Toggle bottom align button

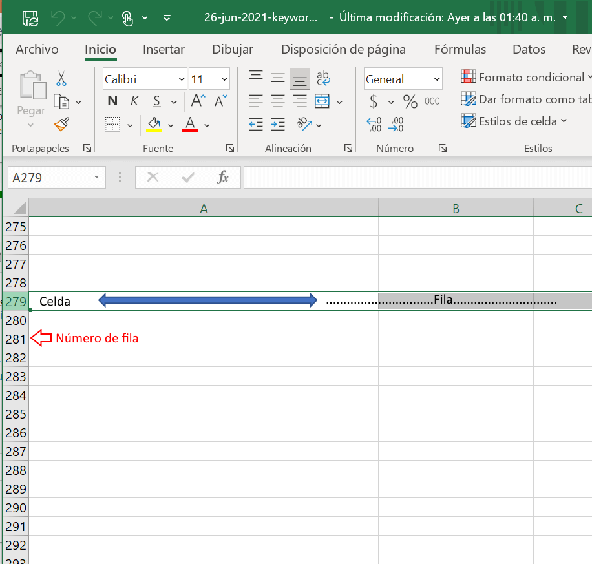point(300,79)
